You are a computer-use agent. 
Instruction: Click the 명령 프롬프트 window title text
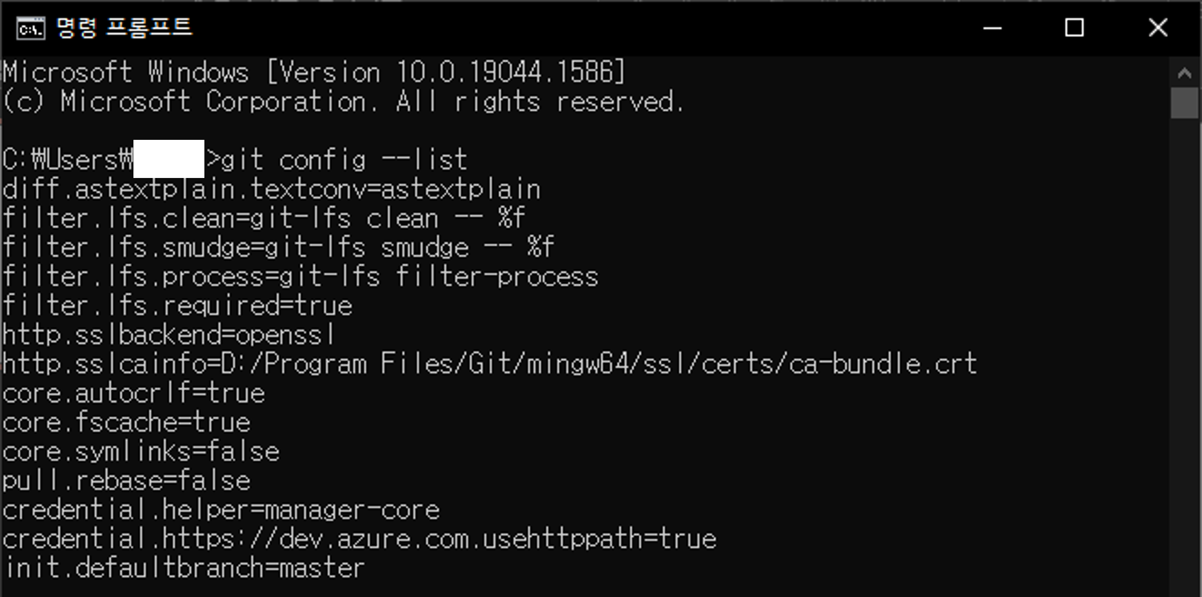click(x=124, y=28)
